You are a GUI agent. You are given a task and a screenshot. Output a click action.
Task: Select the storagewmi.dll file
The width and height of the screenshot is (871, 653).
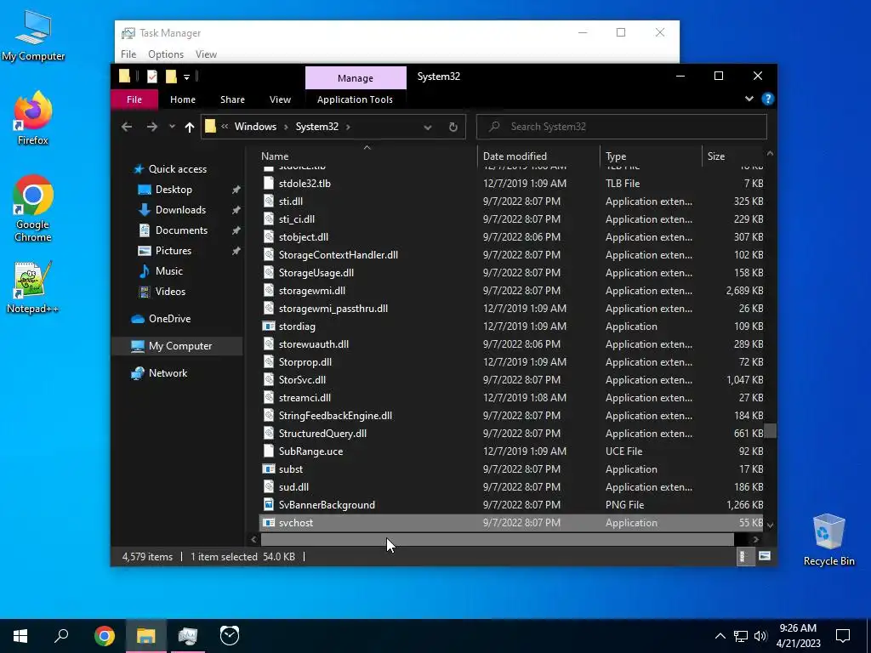tap(511, 291)
